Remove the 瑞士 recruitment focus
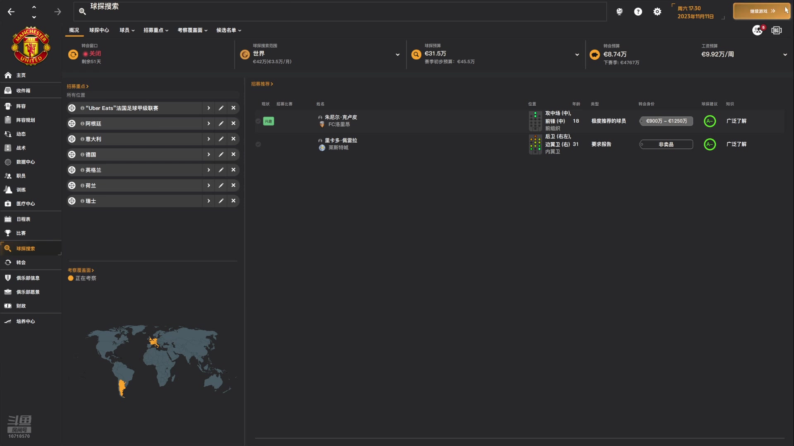The height and width of the screenshot is (446, 794). [x=233, y=201]
